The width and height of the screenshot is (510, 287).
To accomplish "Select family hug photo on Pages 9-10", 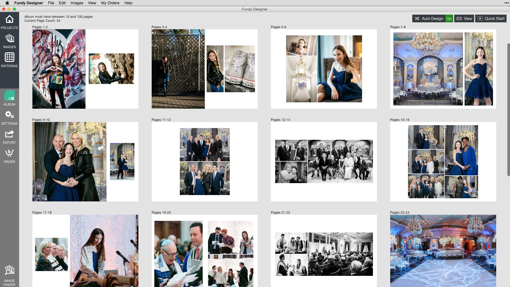I will (69, 162).
